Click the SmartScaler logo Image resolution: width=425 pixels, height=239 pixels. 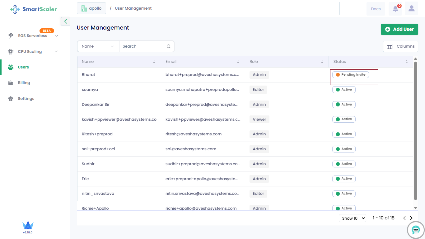(34, 9)
